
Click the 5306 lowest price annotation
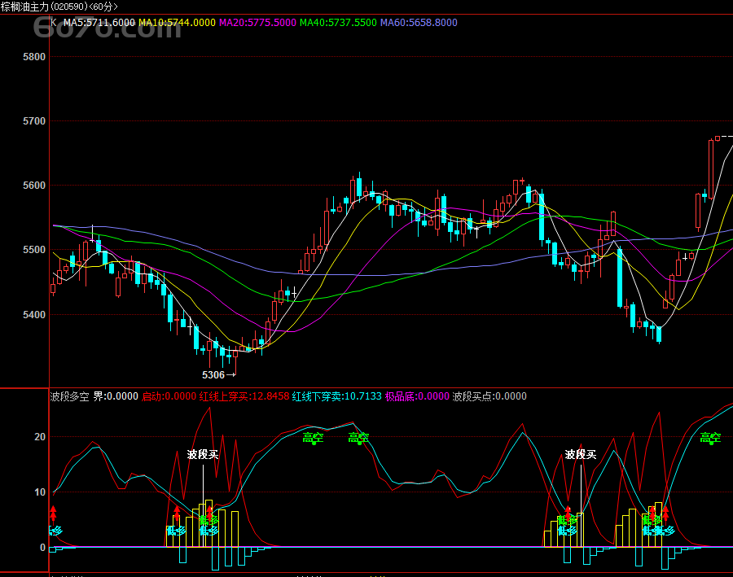(218, 374)
